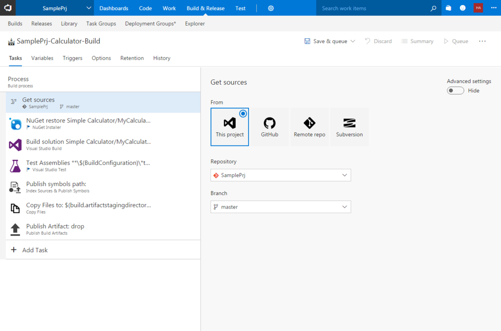Click the Visual Studio Build task icon

tap(15, 144)
